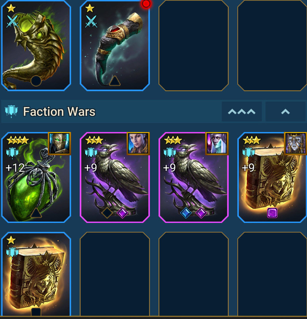Viewport: 307px width, 319px height.
Task: Open the claw horn relic with red dot
Action: pos(115,45)
